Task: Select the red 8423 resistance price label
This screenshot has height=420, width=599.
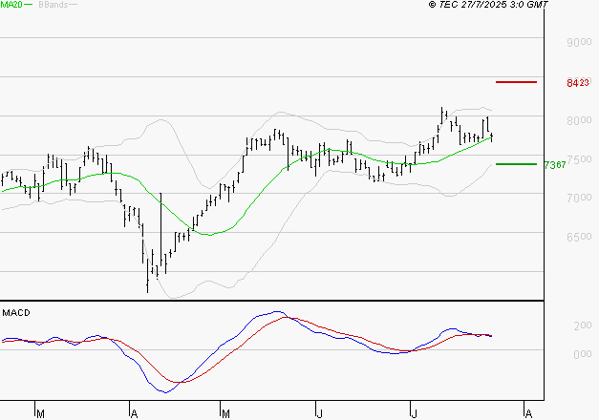Action: point(577,83)
